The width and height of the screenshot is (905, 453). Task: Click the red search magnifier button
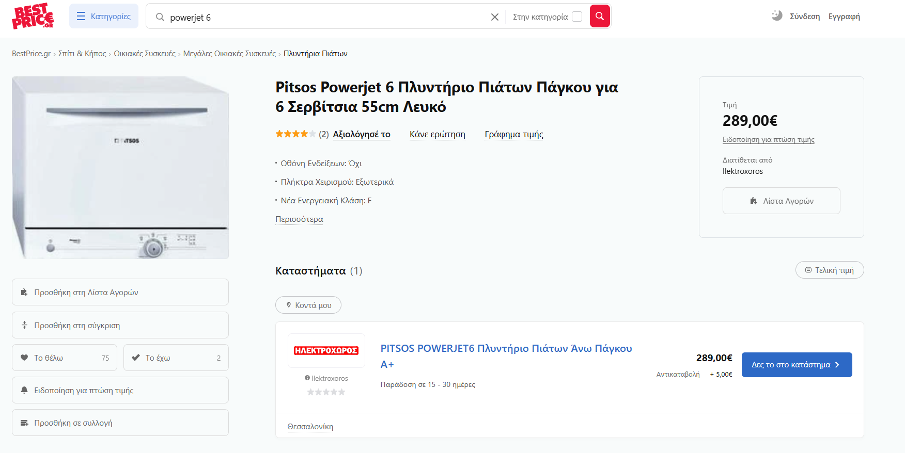tap(600, 16)
